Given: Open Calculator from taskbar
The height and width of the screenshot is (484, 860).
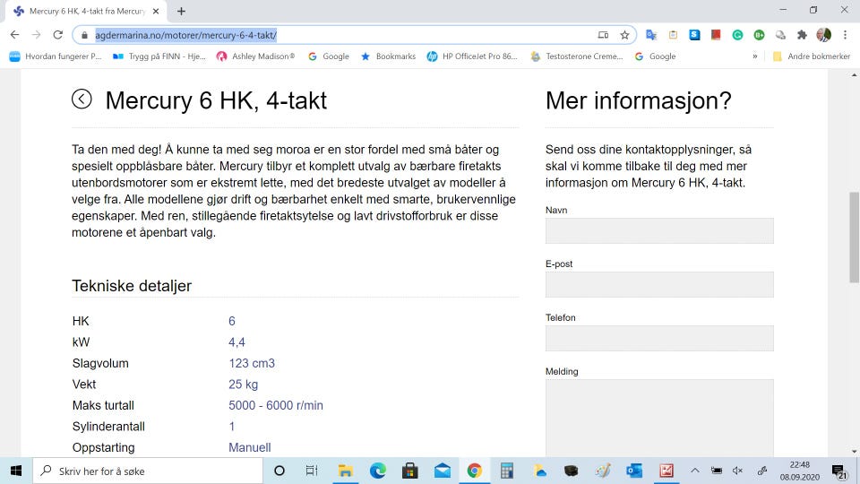Looking at the screenshot, I should pos(507,471).
